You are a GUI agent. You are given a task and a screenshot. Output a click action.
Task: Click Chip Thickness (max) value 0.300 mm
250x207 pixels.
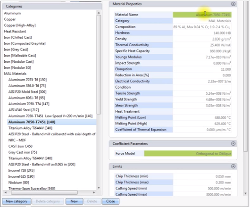224,182
